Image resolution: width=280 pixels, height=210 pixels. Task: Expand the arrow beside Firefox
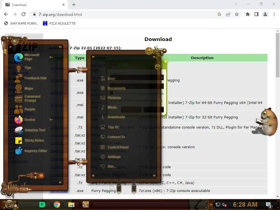pyautogui.click(x=51, y=119)
